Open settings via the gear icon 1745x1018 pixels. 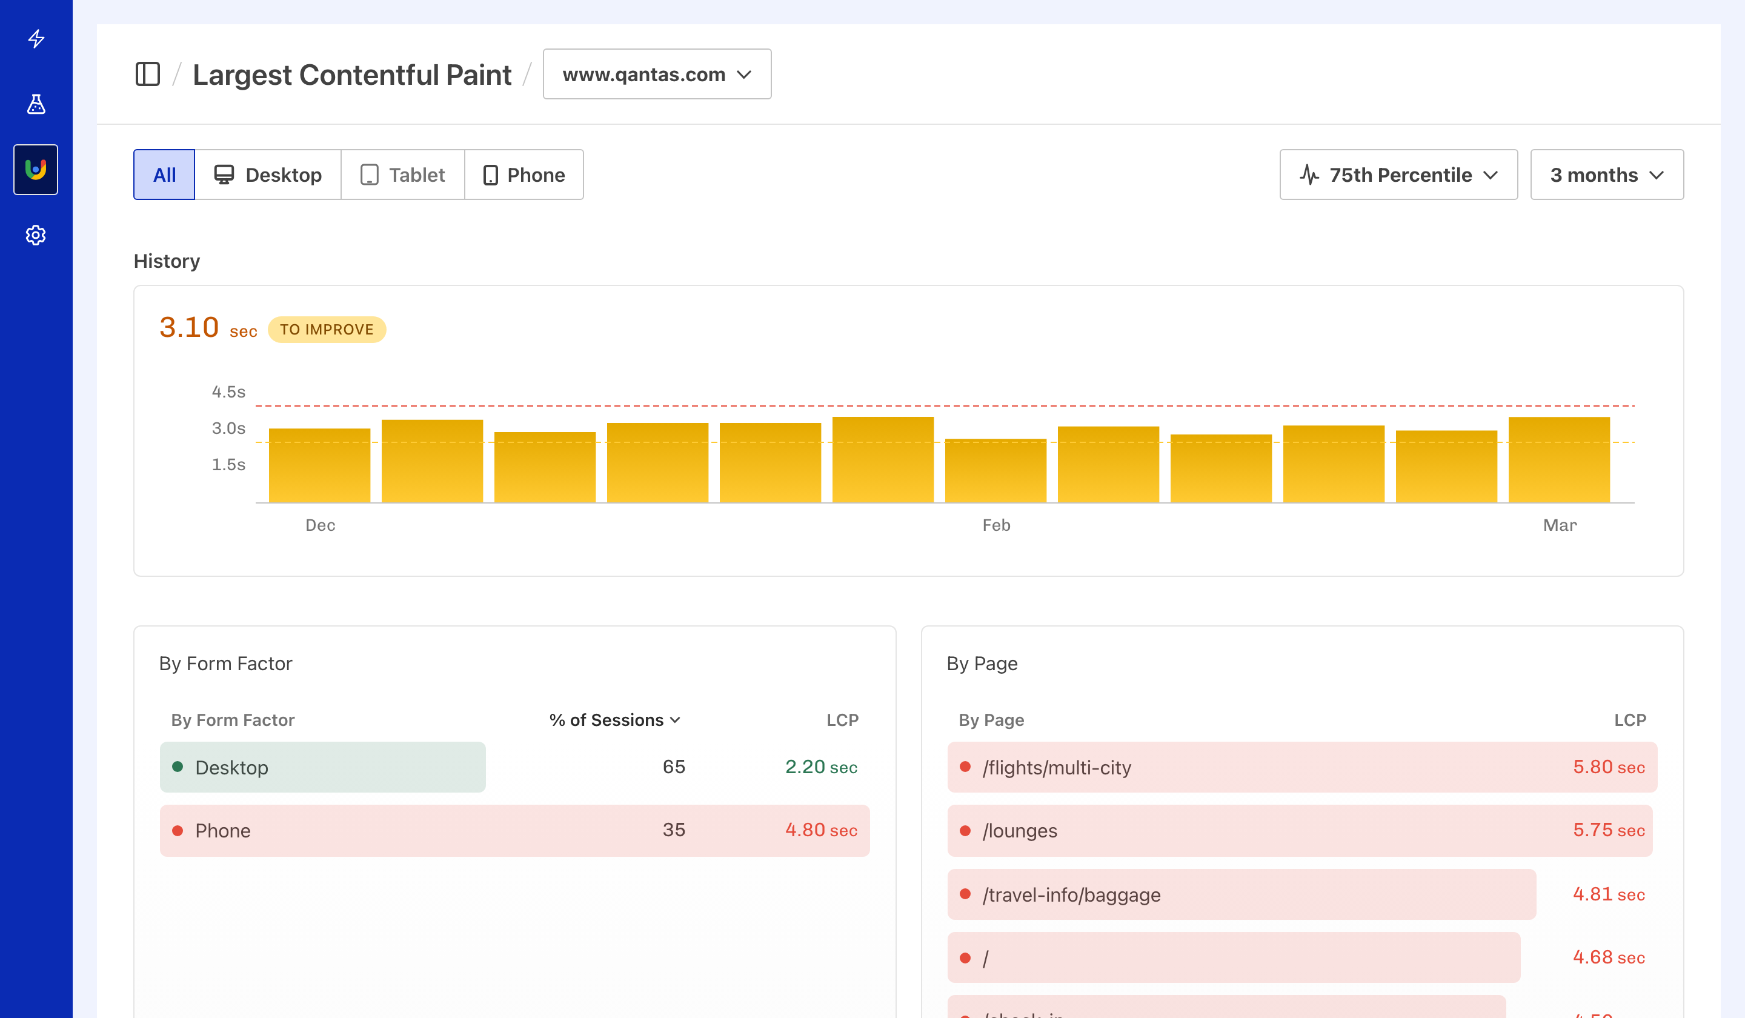35,236
